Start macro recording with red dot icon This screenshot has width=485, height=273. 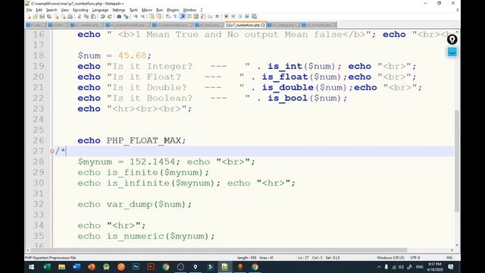227,16
